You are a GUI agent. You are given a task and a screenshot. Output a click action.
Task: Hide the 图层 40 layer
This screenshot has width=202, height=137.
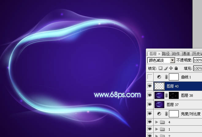tap(150, 86)
